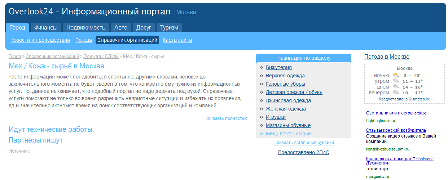This screenshot has height=180, width=448.
Task: Open the Бижутерия category
Action: tap(279, 67)
